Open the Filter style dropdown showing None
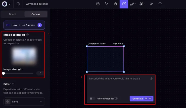This screenshot has width=186, height=108. pos(24,101)
